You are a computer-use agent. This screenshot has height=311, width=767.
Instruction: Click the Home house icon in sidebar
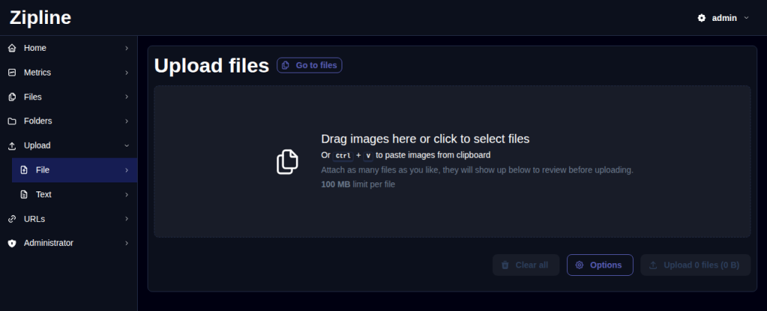[12, 49]
